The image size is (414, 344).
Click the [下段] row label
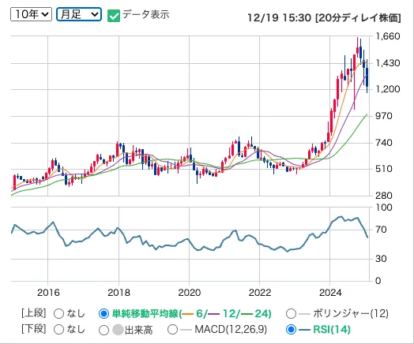point(34,329)
